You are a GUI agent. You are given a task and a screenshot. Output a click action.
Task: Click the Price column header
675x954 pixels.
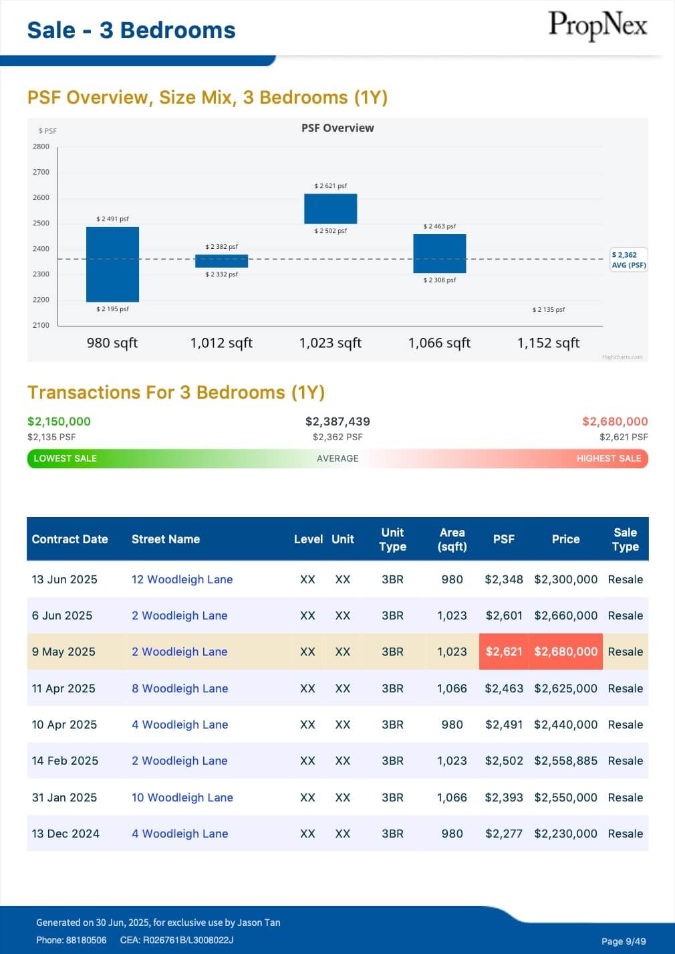(x=565, y=539)
